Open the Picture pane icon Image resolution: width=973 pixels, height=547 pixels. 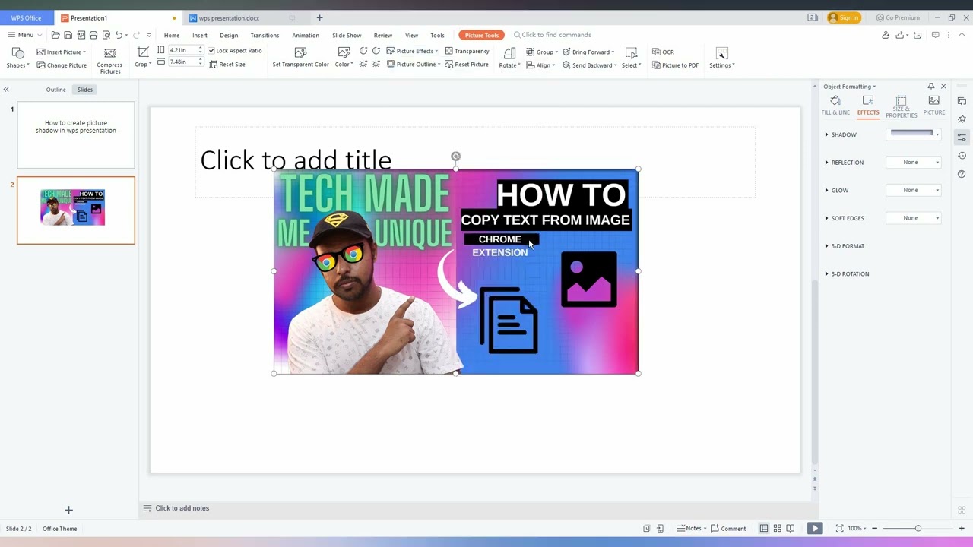coord(933,106)
